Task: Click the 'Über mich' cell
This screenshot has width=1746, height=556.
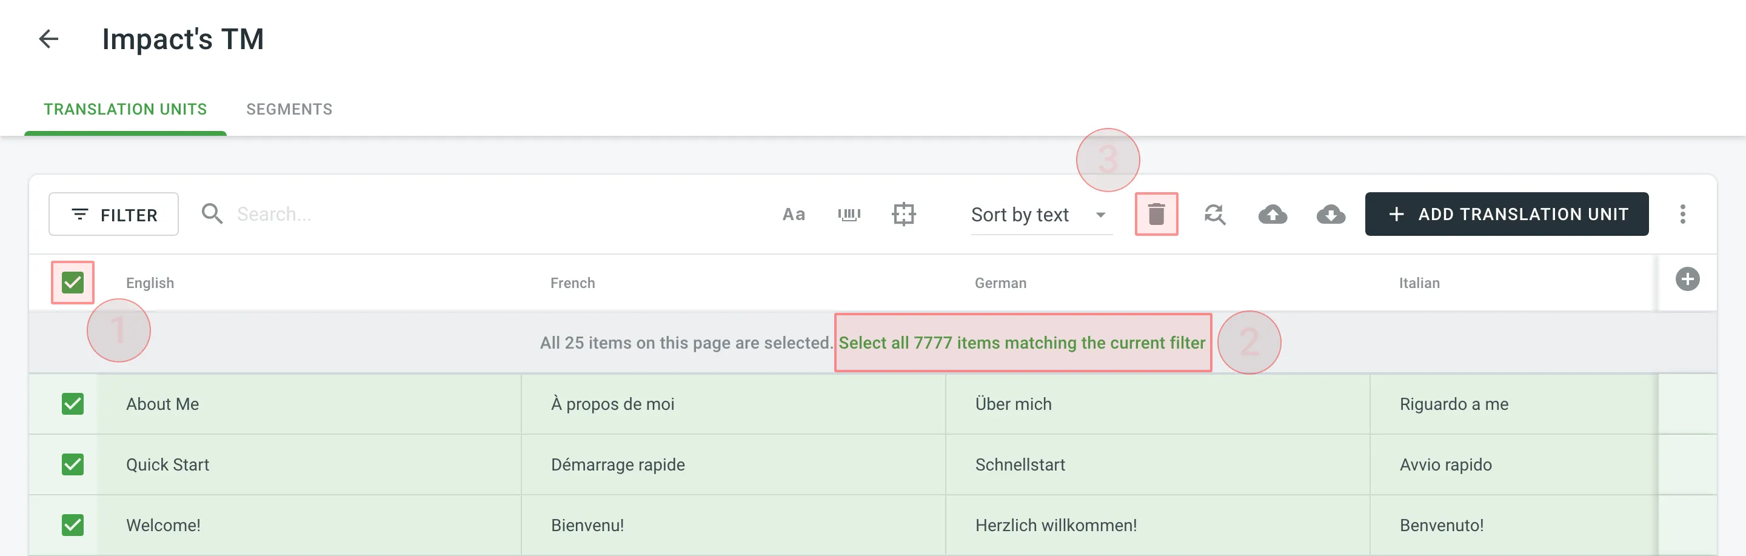Action: (x=1158, y=404)
